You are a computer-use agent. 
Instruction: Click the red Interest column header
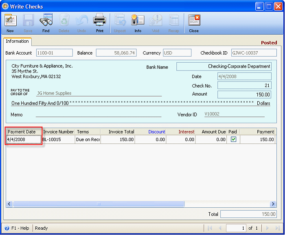click(x=180, y=132)
